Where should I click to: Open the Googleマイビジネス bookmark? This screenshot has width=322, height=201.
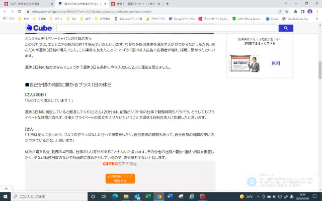[x=182, y=19]
